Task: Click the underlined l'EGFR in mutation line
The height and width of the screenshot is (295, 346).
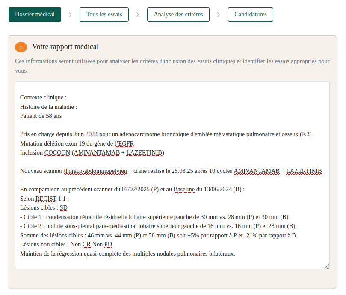Action: pos(127,143)
